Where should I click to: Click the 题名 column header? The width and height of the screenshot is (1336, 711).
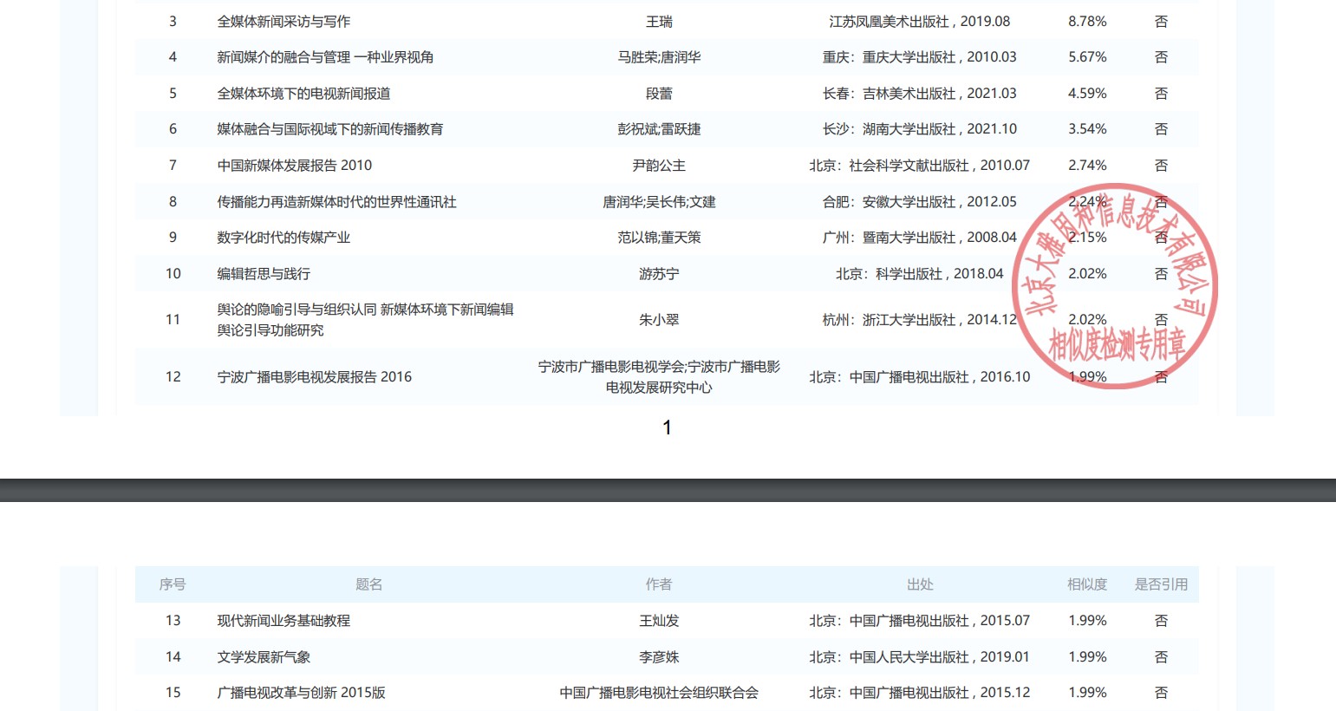tap(368, 584)
